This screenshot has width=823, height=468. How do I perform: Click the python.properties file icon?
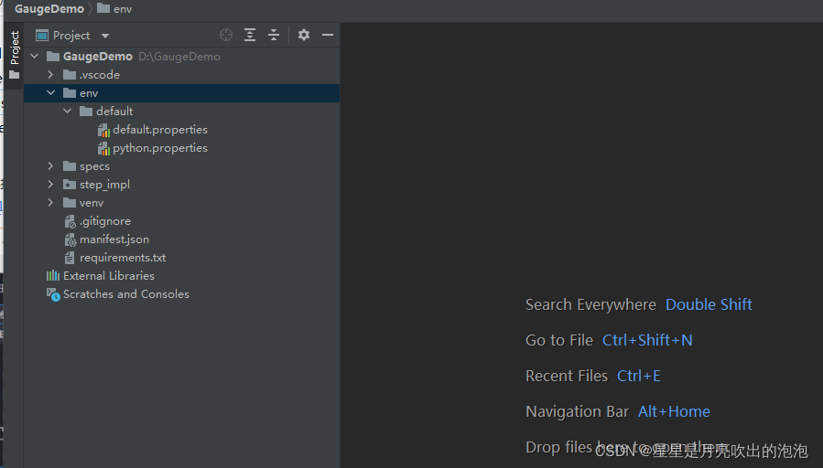(x=103, y=148)
